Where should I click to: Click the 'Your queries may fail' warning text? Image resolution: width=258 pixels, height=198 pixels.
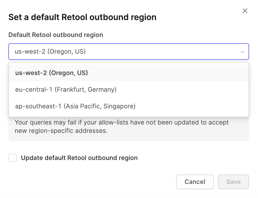coord(122,122)
